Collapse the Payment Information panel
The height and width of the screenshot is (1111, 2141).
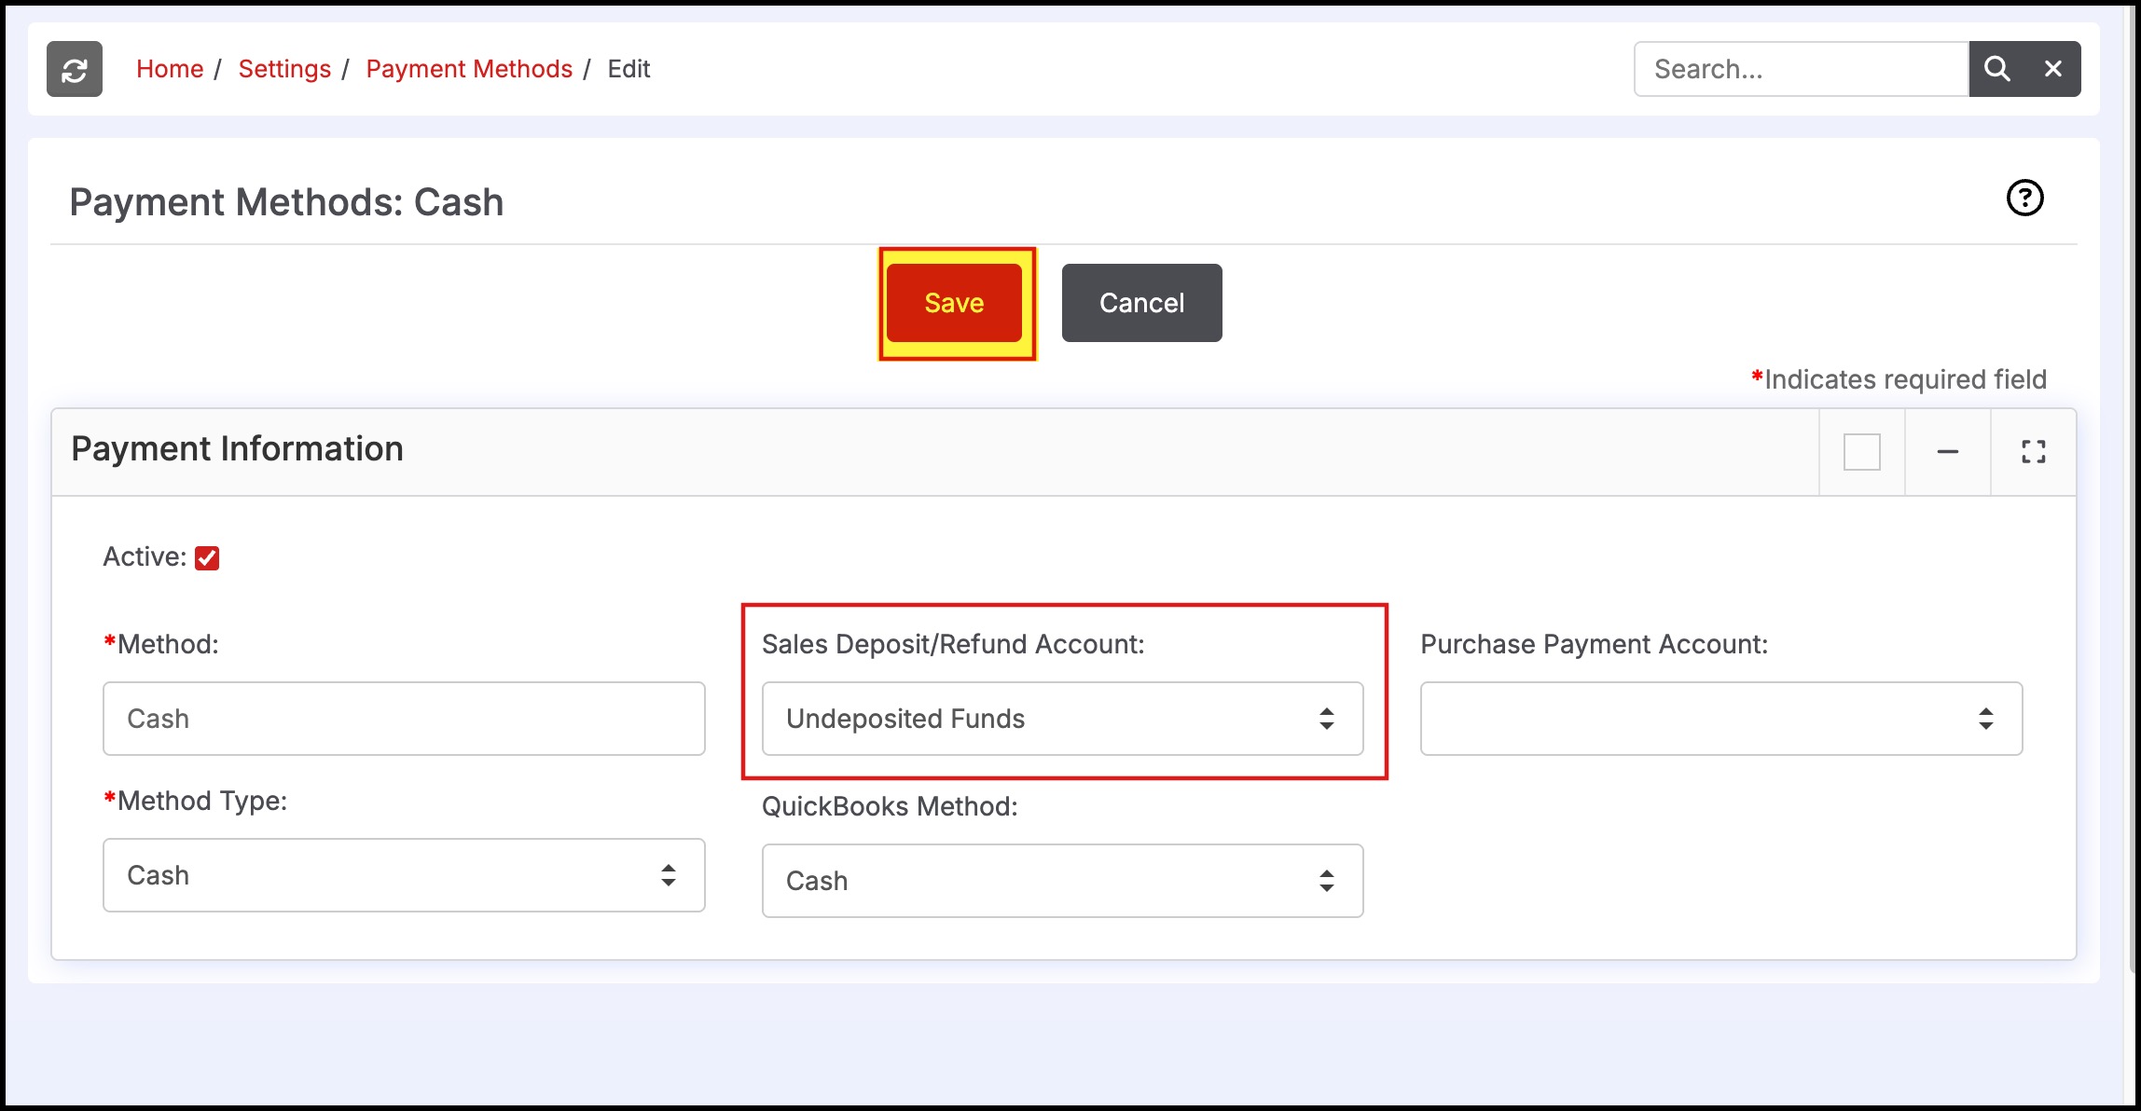click(x=1948, y=452)
